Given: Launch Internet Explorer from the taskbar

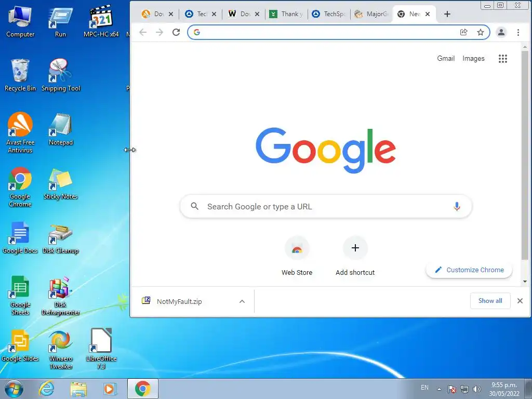Looking at the screenshot, I should (x=46, y=389).
